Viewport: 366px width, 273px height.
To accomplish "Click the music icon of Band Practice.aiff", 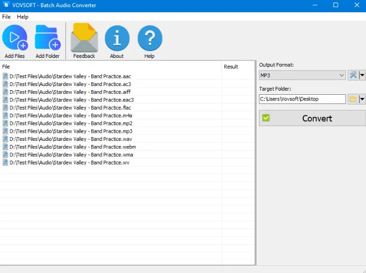I will pyautogui.click(x=5, y=92).
